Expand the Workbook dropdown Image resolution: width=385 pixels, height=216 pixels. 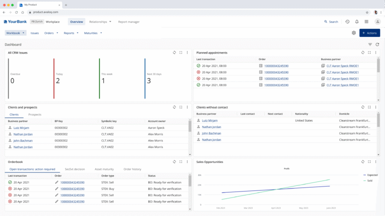click(x=16, y=33)
